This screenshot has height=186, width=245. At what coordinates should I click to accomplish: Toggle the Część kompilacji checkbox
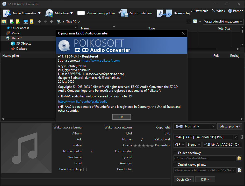tap(85, 169)
